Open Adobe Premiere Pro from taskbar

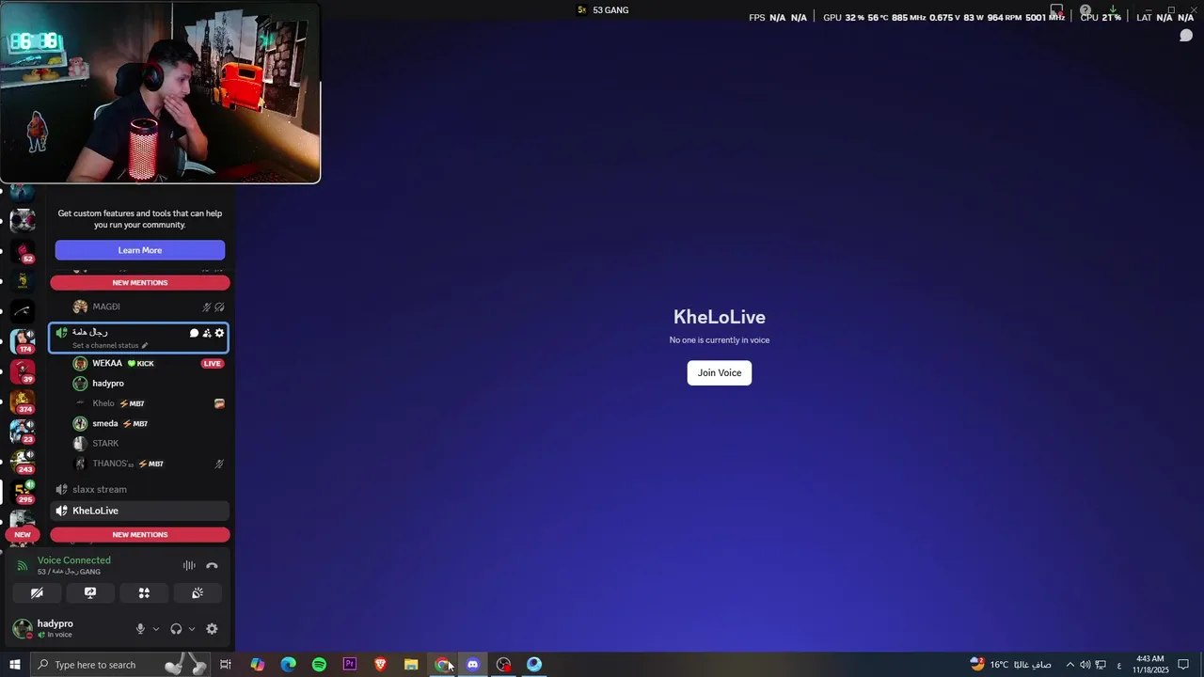(x=350, y=665)
